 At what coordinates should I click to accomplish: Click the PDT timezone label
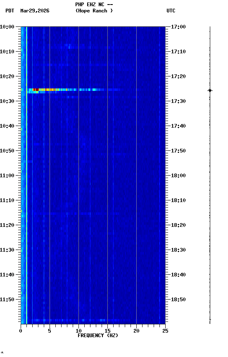click(x=9, y=11)
